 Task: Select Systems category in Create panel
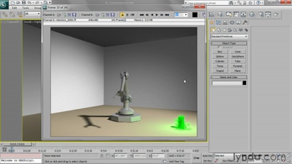tap(246, 30)
